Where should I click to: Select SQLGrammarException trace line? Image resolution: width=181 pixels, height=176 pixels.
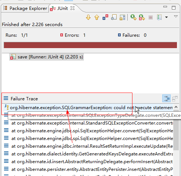[x=89, y=108]
